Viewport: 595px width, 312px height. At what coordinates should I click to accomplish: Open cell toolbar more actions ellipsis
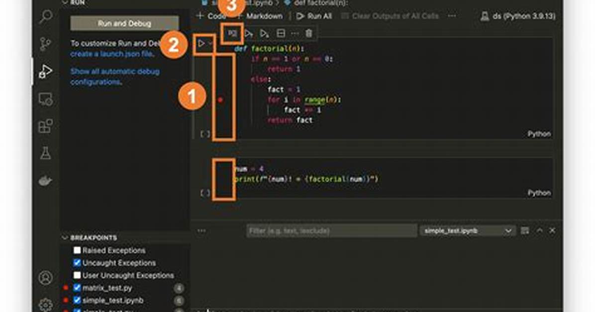pos(295,34)
